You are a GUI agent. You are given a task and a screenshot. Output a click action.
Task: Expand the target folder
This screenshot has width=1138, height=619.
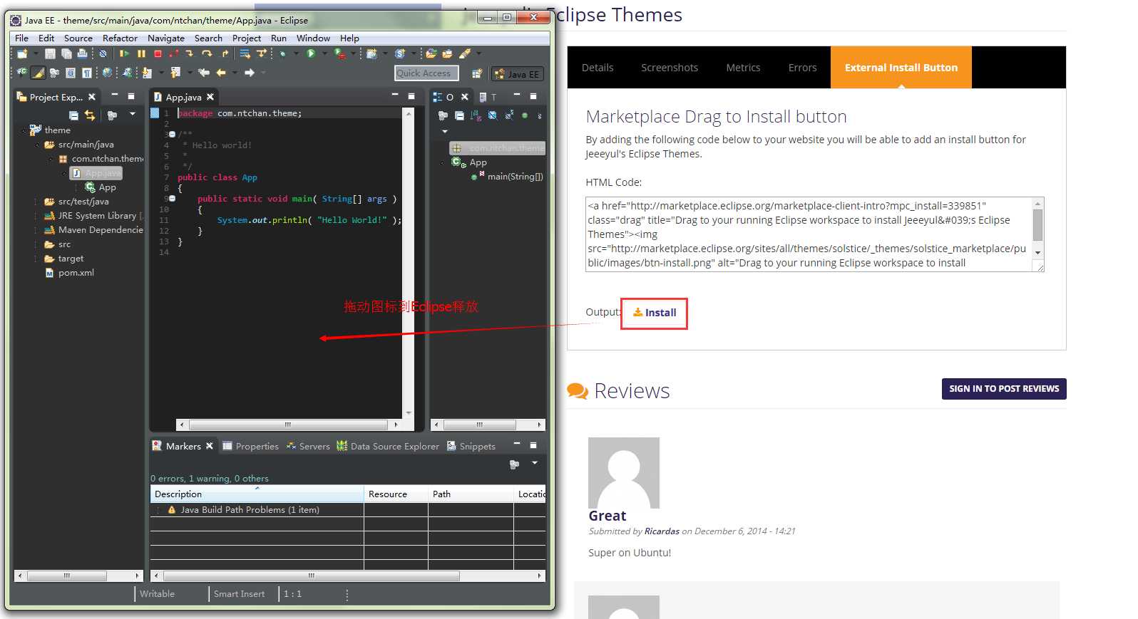(x=36, y=259)
